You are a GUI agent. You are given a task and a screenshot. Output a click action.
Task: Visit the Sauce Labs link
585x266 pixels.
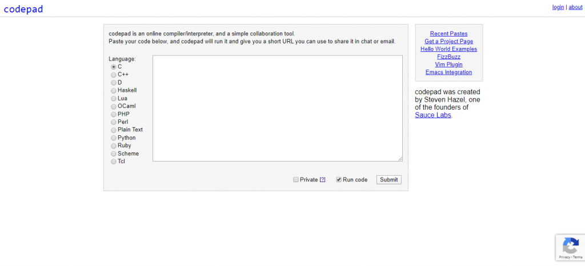[x=433, y=115]
